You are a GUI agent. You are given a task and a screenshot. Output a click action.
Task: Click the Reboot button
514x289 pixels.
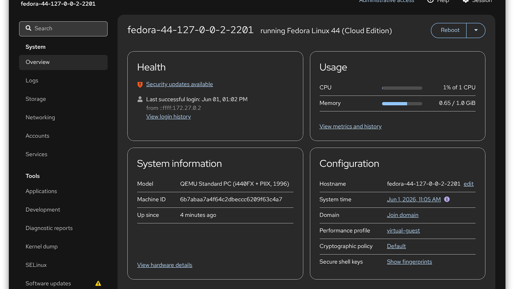[x=449, y=31]
